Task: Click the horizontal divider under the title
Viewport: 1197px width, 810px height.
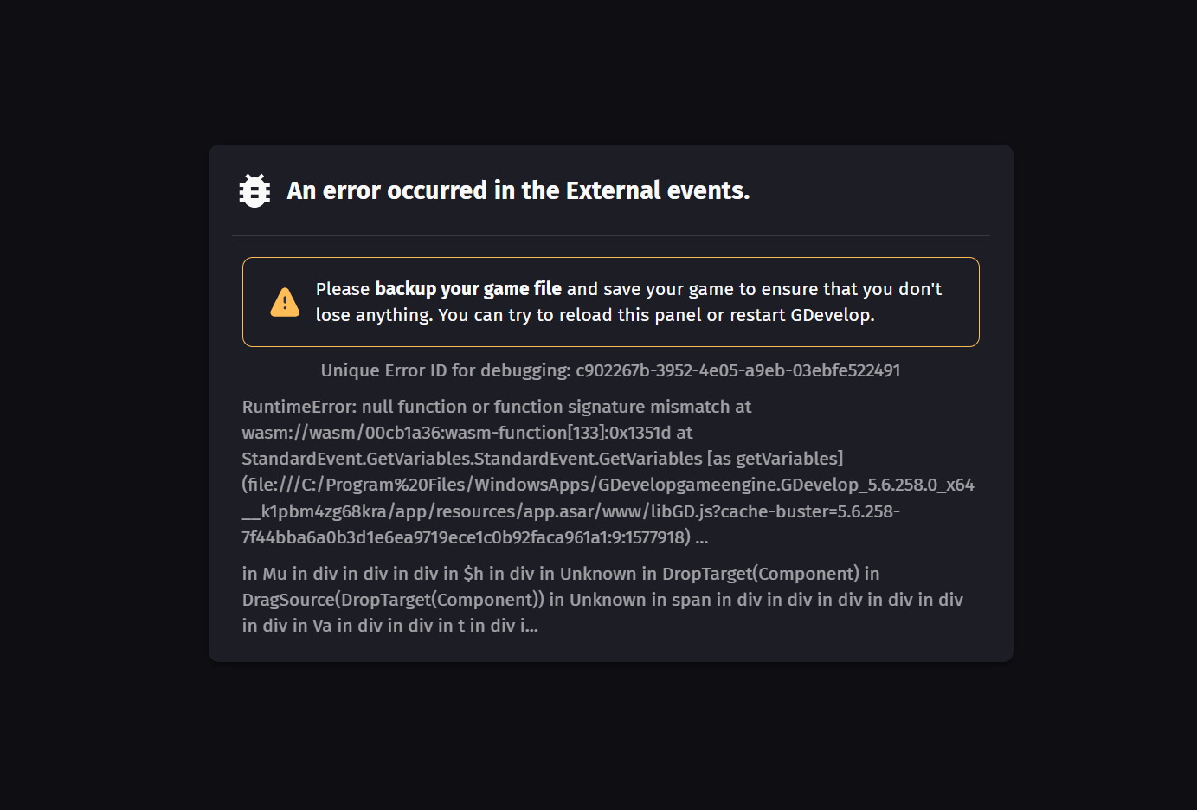Action: point(611,235)
